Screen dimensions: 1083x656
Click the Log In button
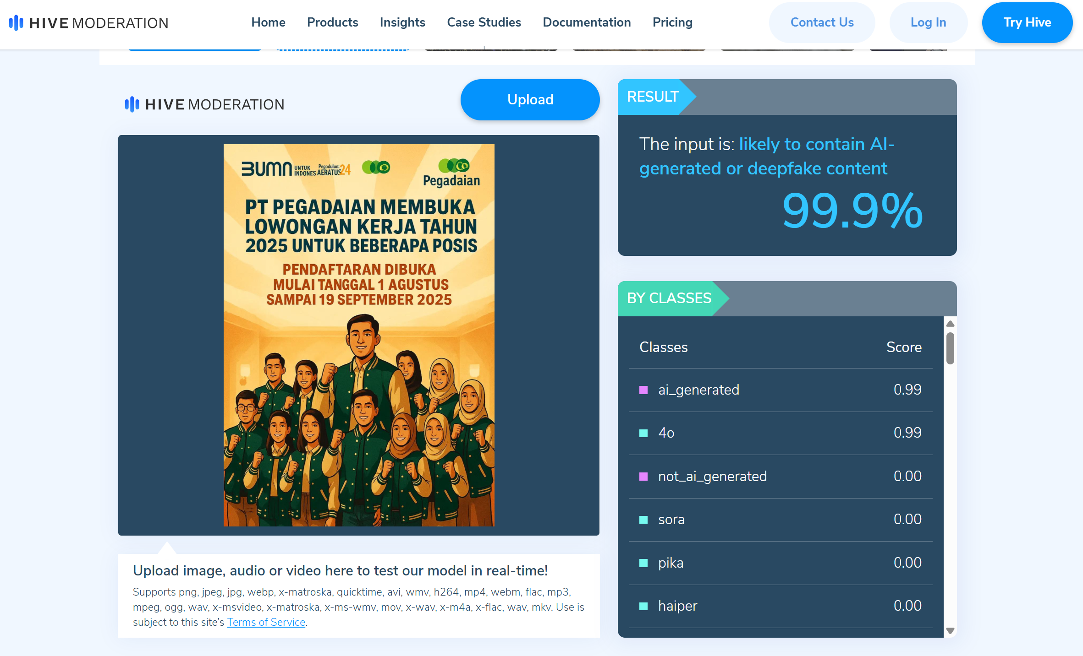(x=928, y=22)
